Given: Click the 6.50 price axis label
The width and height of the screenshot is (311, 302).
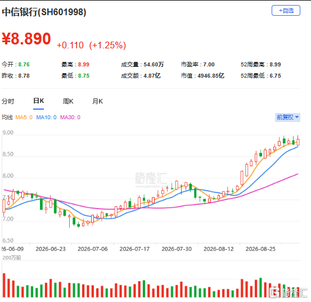Looking at the screenshot, I should (8, 241).
